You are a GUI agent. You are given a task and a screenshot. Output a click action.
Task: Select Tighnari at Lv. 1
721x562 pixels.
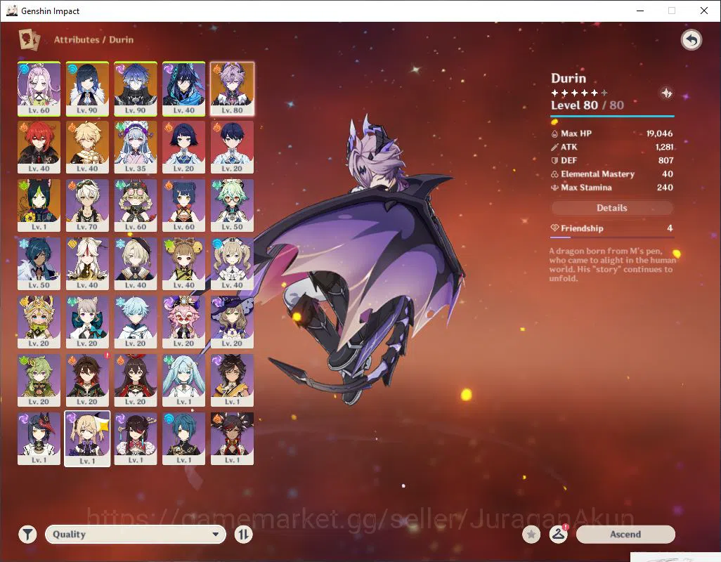39,205
